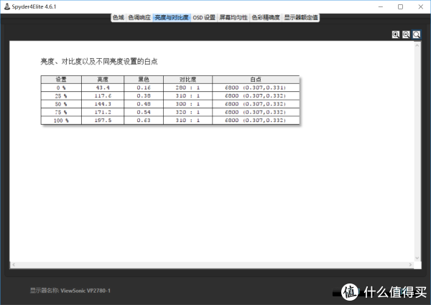Screen dimensions: 431x305
Task: Switch to the 色调响应 tab
Action: [139, 18]
